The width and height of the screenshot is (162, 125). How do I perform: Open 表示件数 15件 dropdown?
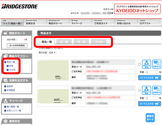[x=52, y=53]
